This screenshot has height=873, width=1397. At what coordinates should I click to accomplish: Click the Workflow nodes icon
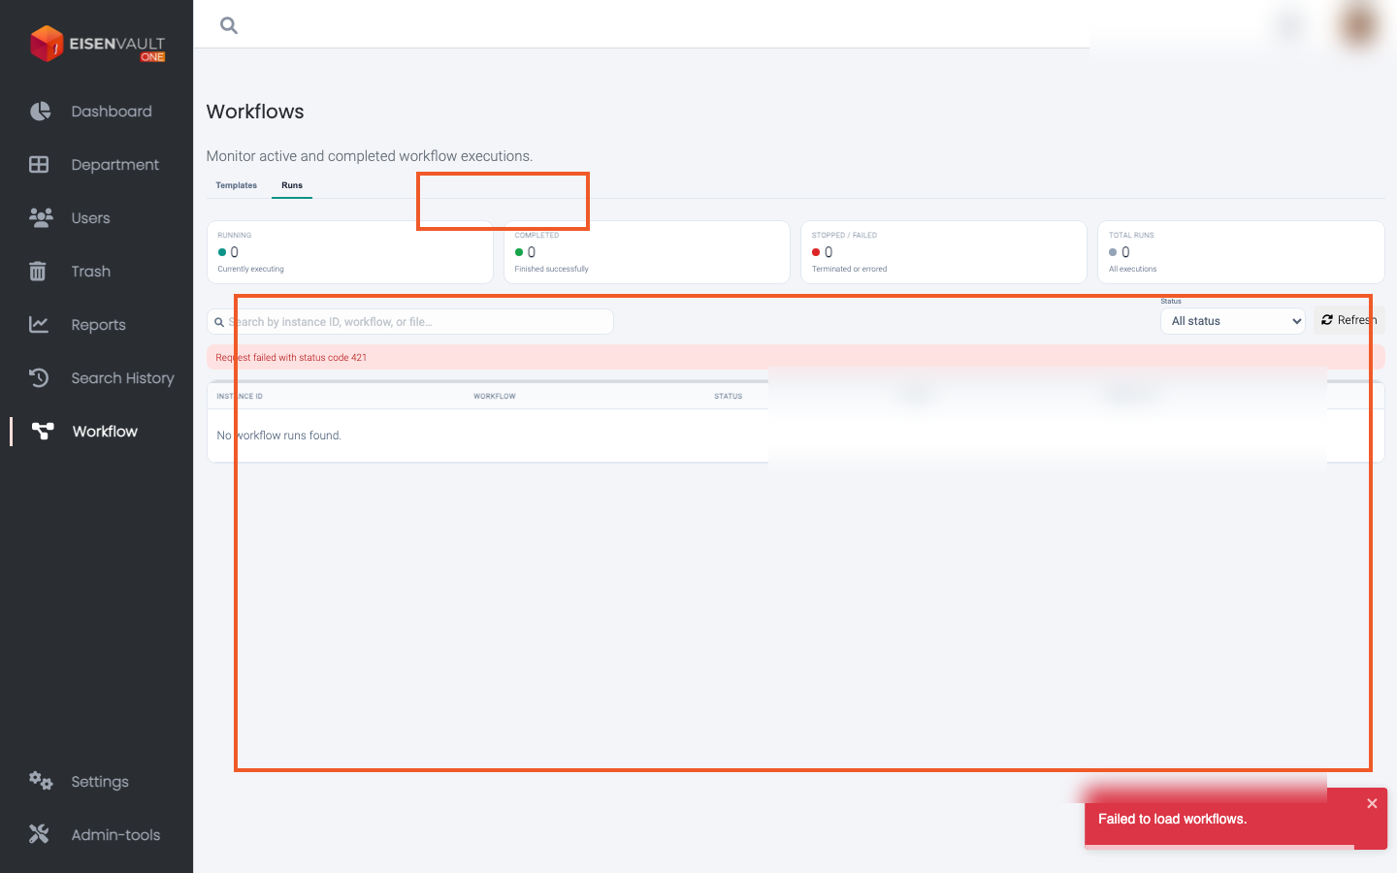pos(43,432)
